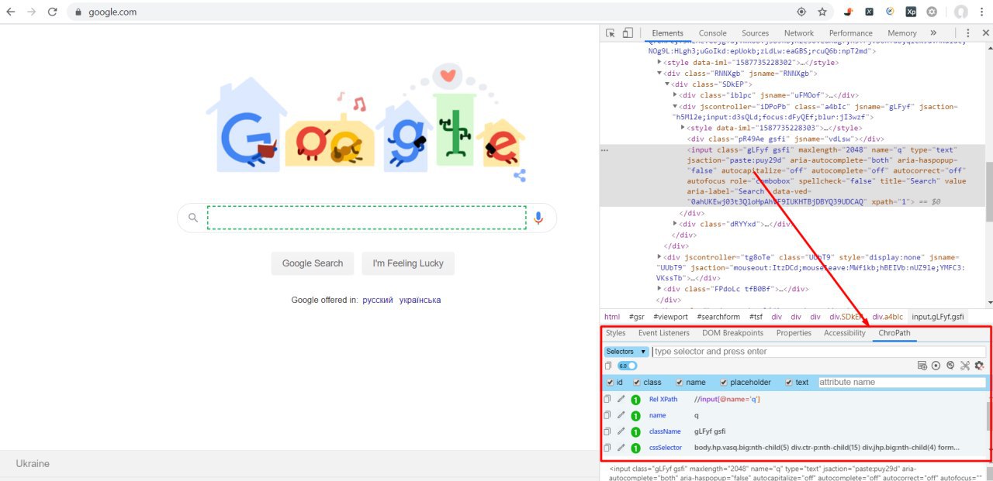Bookmark this page with the star icon

tap(822, 12)
